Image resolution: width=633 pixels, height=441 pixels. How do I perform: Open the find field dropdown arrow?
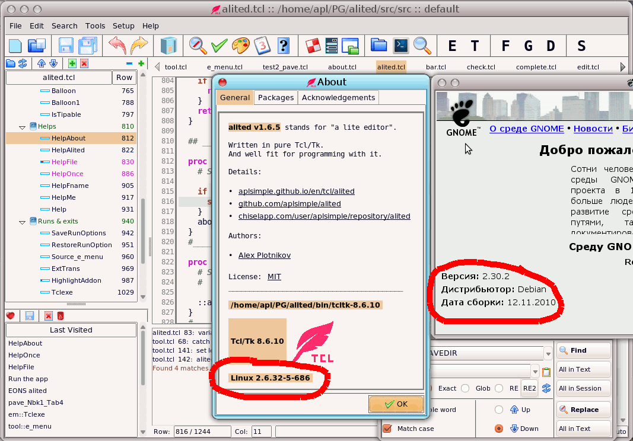click(548, 354)
